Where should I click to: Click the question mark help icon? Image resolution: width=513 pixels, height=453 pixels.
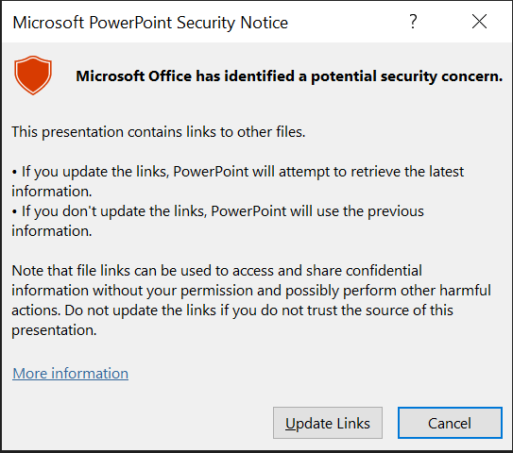coord(413,22)
